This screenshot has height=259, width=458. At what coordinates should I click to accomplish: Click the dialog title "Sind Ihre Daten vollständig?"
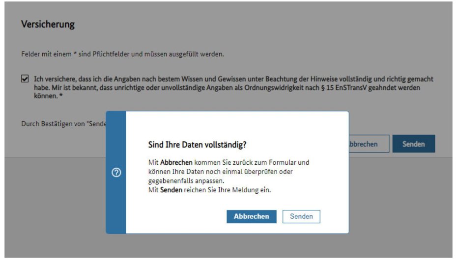point(197,145)
